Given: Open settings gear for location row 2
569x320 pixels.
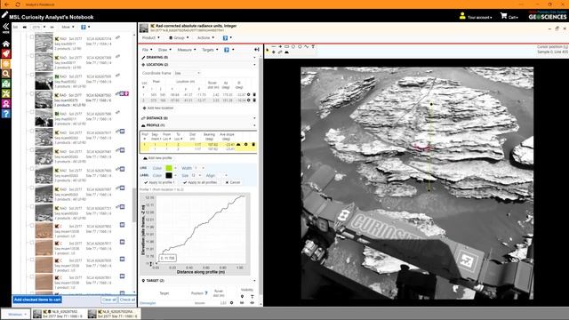Looking at the screenshot, I should [x=249, y=100].
